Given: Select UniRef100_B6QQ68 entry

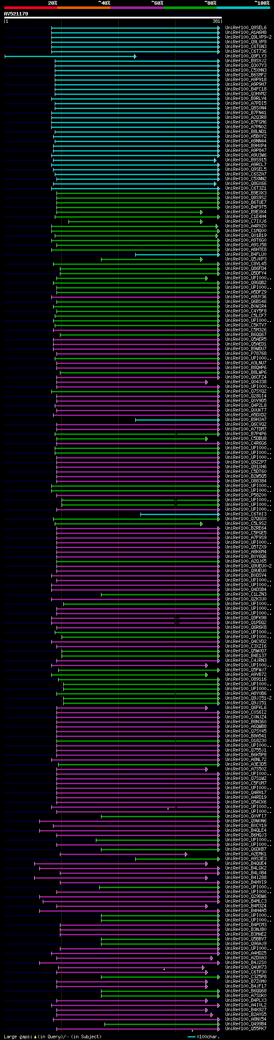Looking at the screenshot, I should pyautogui.click(x=246, y=991).
